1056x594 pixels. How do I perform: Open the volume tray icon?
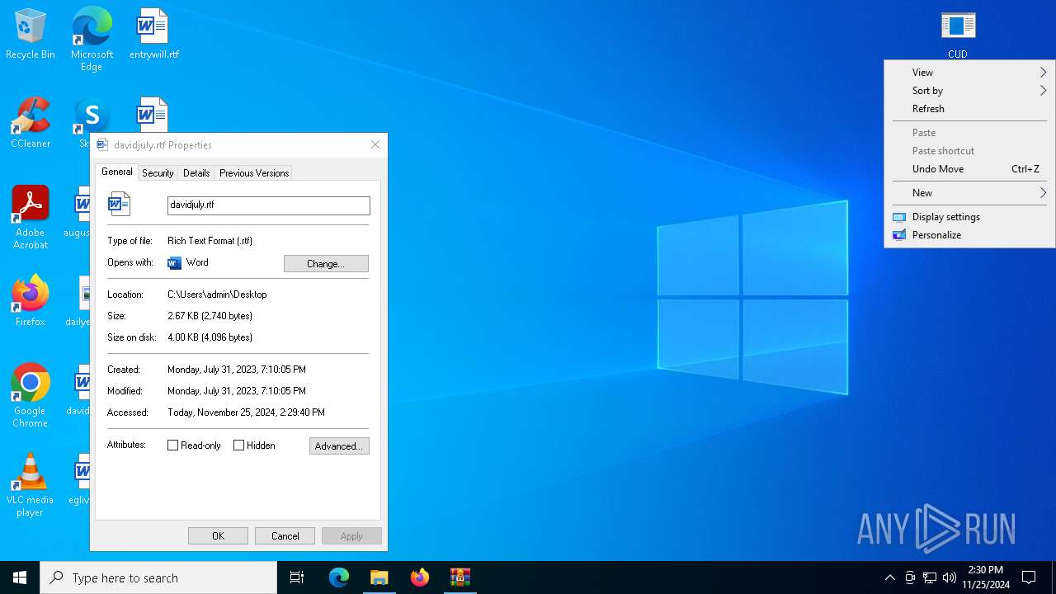(x=950, y=577)
